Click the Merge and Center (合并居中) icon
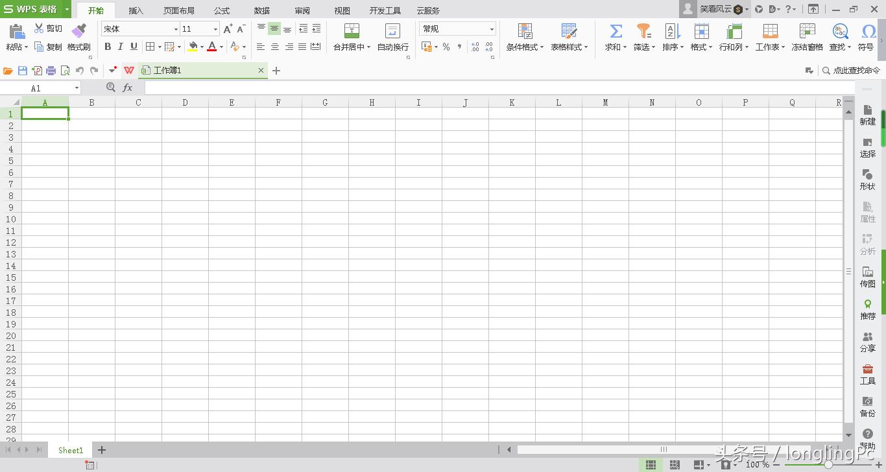The width and height of the screenshot is (886, 472). 352,30
